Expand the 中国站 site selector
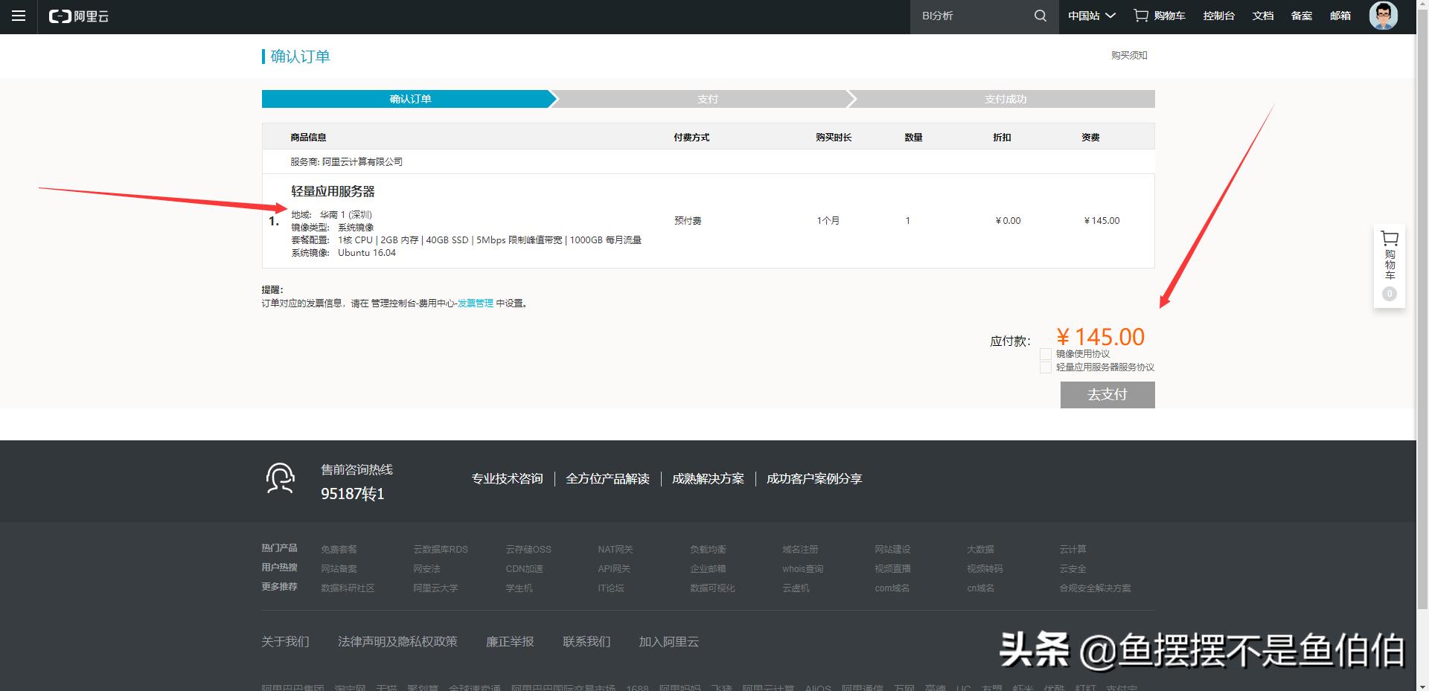Image resolution: width=1429 pixels, height=691 pixels. coord(1091,15)
